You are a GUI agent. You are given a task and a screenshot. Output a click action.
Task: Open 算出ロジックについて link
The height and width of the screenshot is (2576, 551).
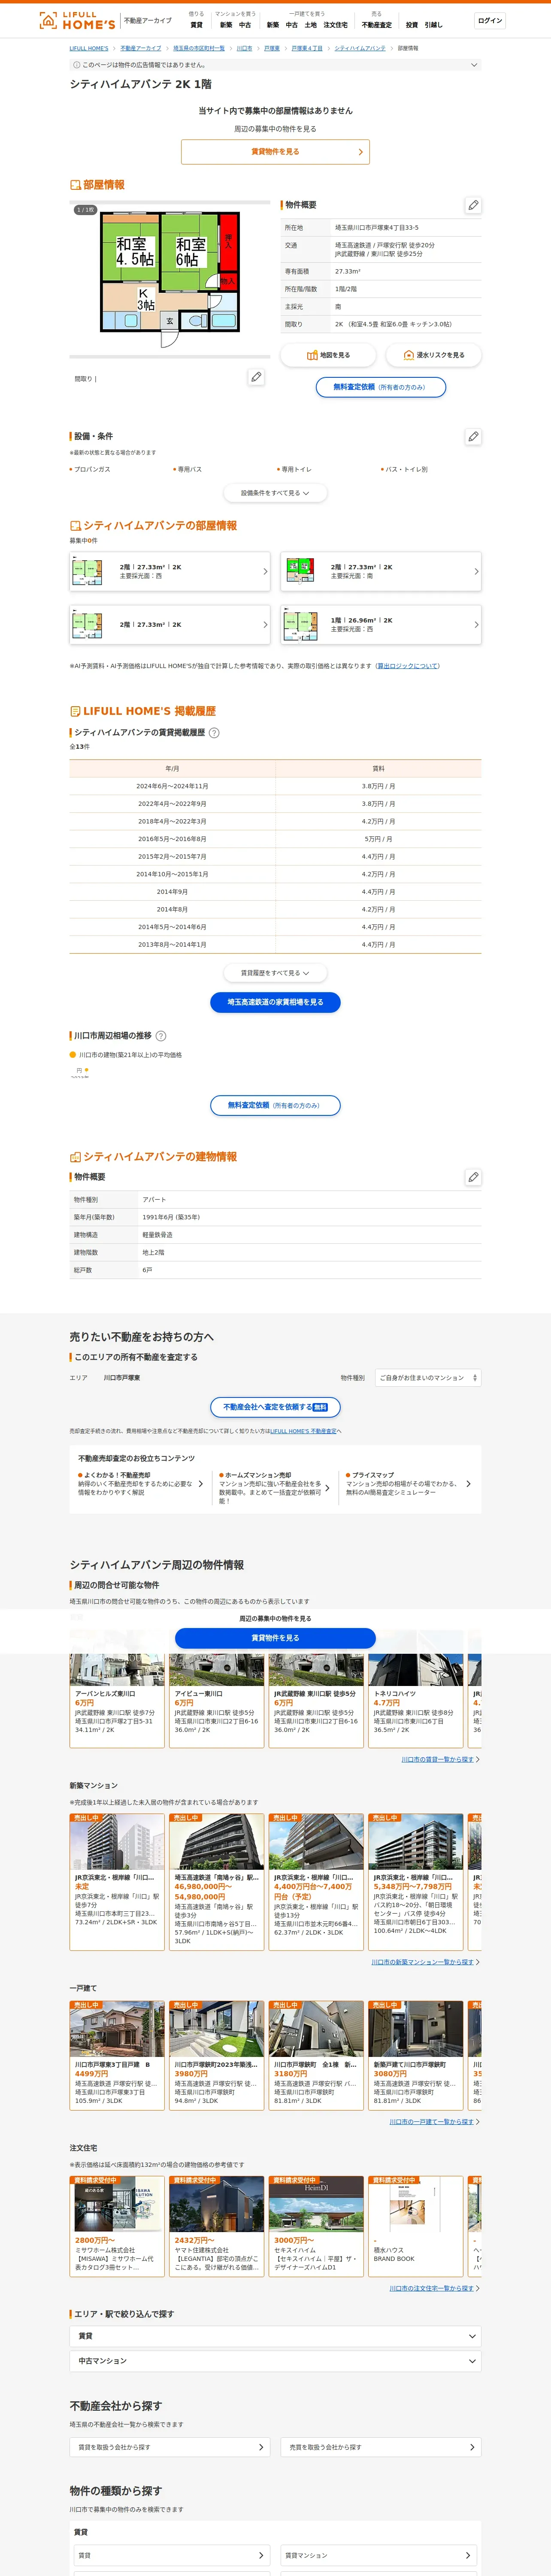click(x=408, y=666)
